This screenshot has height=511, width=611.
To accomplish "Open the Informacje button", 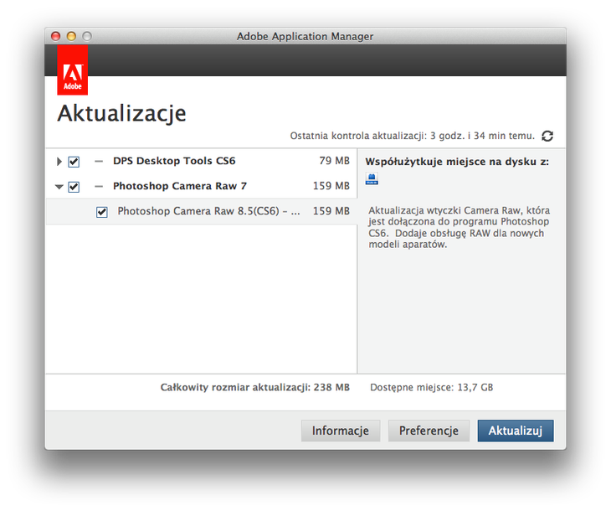I will [341, 431].
